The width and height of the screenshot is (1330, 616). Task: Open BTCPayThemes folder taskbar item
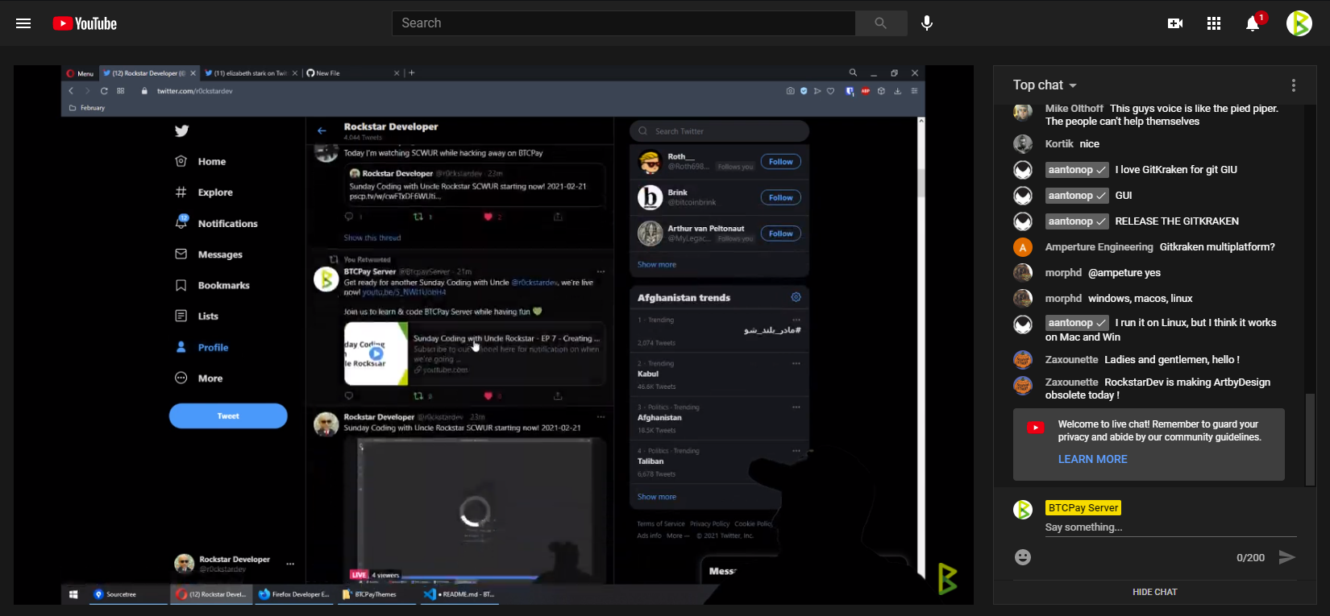point(376,594)
